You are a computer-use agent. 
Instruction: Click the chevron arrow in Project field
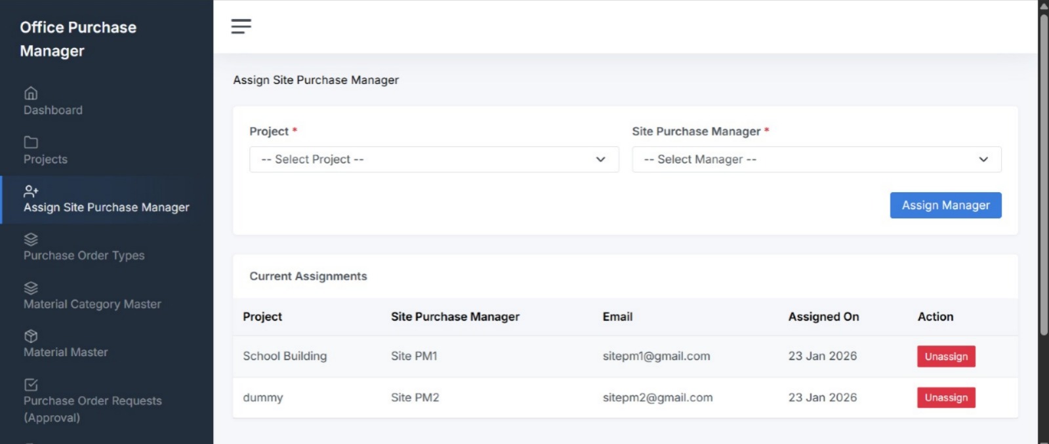[x=600, y=159]
